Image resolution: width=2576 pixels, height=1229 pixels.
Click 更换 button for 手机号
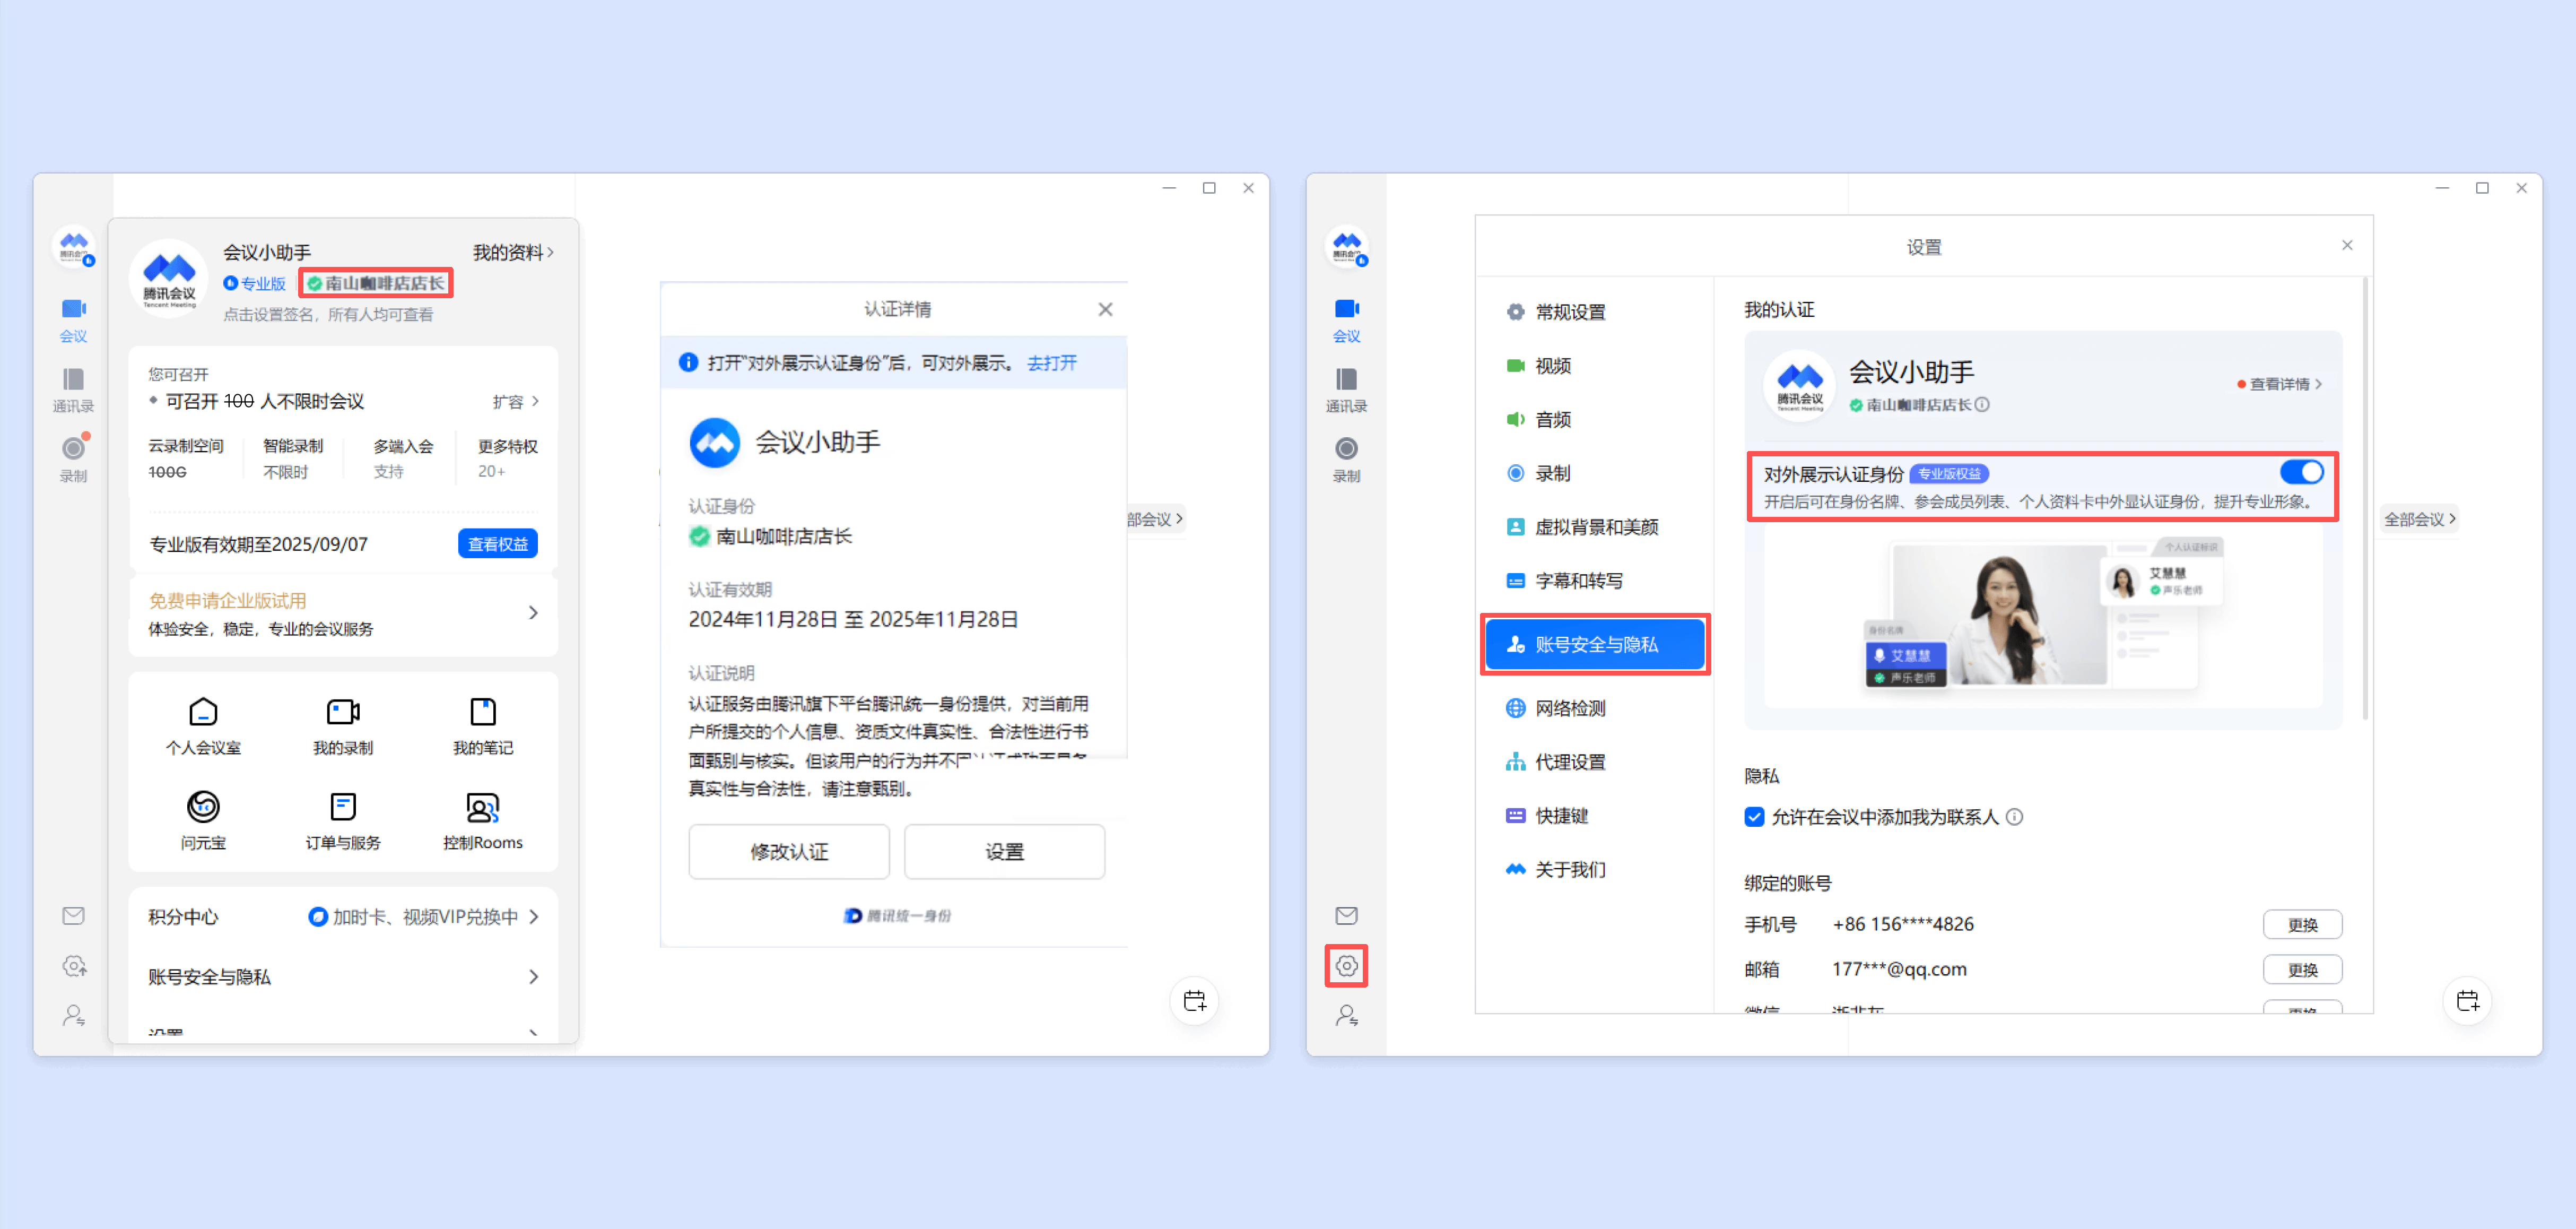coord(2302,925)
